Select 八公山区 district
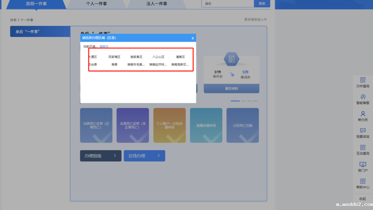 pyautogui.click(x=158, y=57)
